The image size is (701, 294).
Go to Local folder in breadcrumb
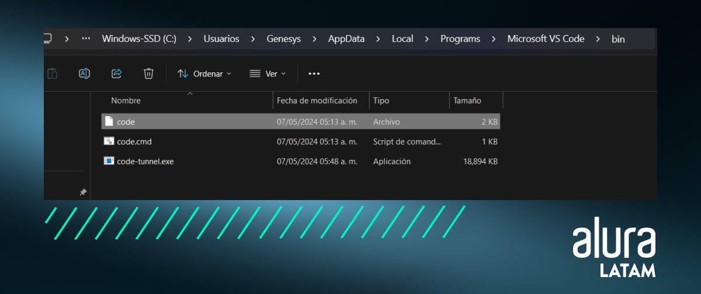click(402, 39)
